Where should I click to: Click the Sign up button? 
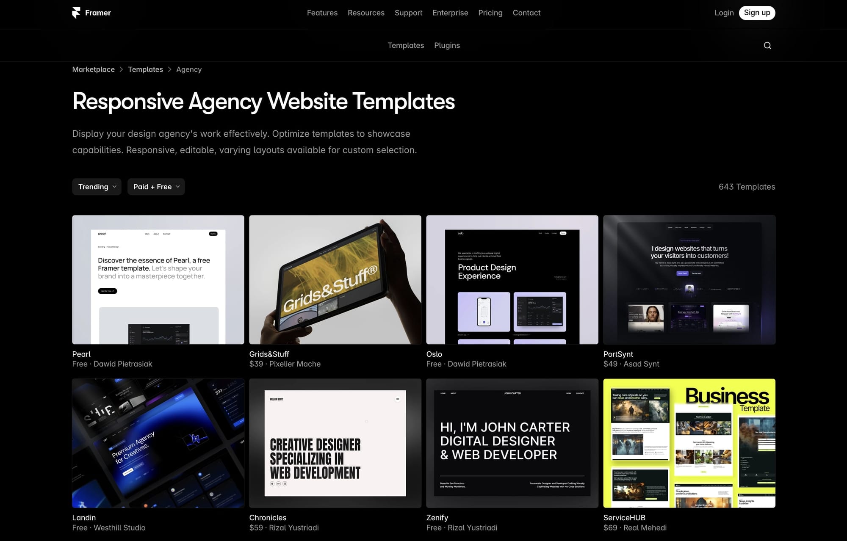point(757,12)
